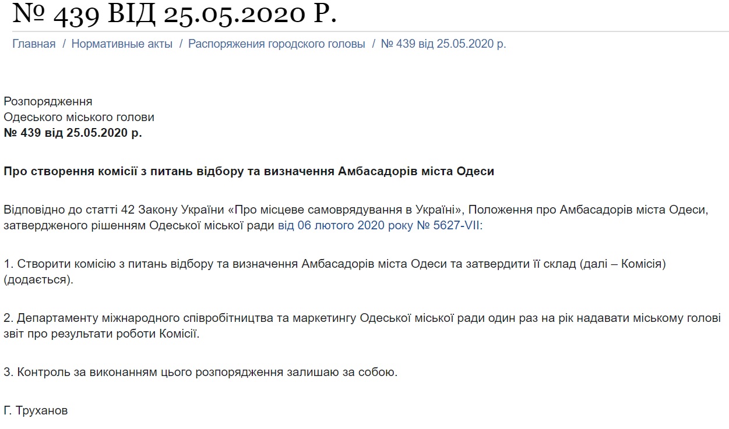
Task: Click point 3 about Контроль за виконанням
Action: click(x=200, y=372)
